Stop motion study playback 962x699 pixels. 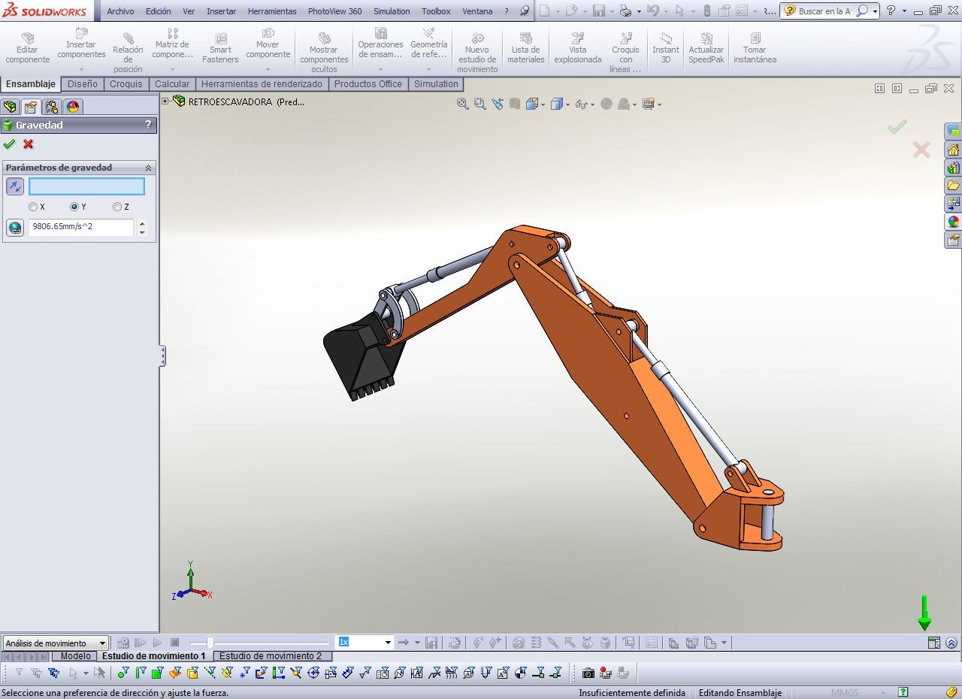175,643
